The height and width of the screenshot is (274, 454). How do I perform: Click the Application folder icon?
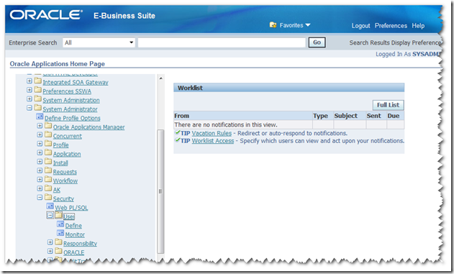click(x=48, y=152)
